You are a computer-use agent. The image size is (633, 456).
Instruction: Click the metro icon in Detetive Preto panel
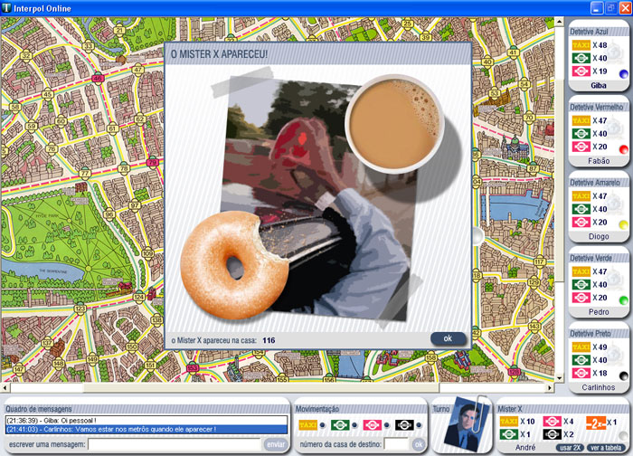(581, 373)
